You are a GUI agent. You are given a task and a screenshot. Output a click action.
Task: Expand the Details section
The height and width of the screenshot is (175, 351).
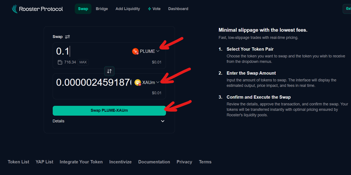click(109, 121)
